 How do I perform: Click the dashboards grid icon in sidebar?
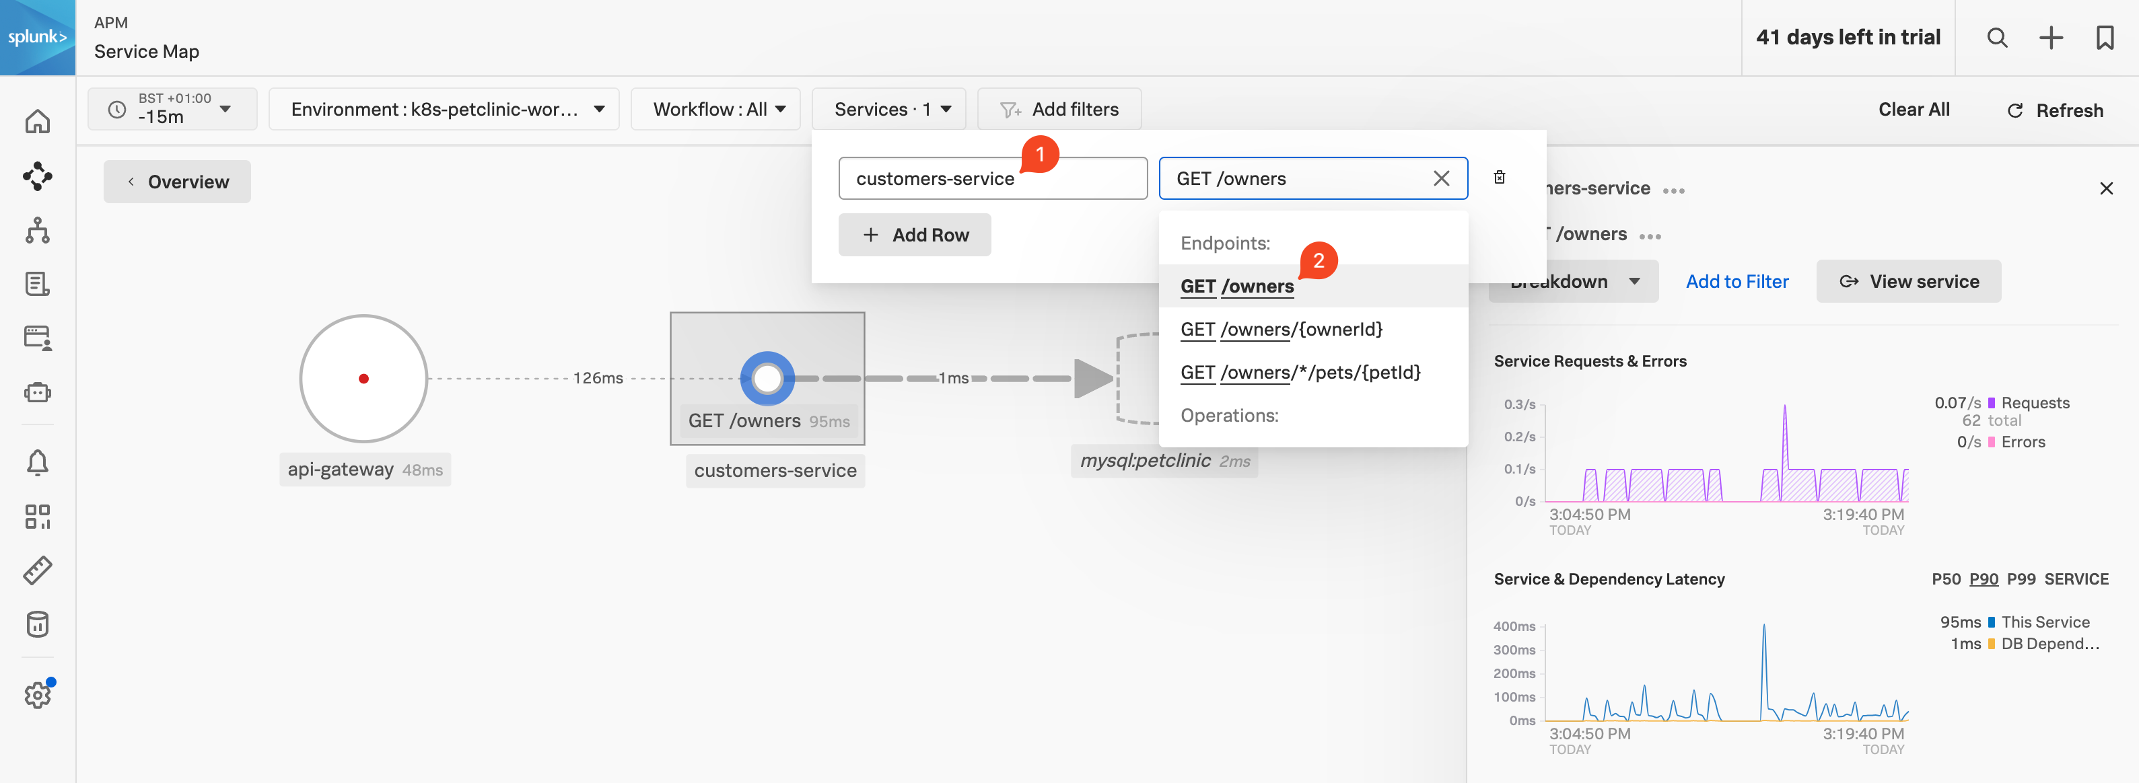[38, 515]
